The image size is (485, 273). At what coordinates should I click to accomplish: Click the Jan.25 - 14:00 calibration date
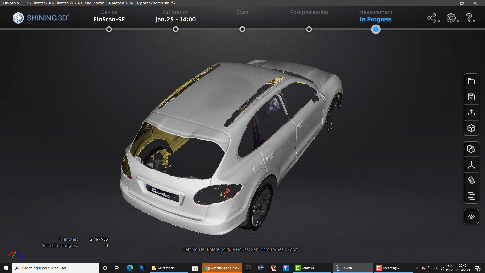point(176,19)
